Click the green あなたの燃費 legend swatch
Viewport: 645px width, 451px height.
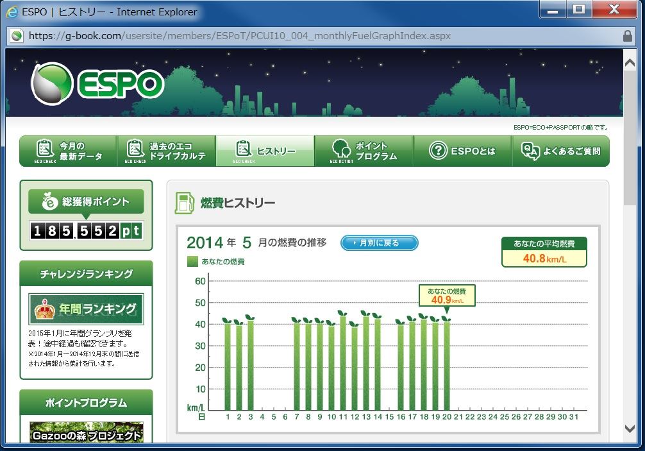point(192,262)
